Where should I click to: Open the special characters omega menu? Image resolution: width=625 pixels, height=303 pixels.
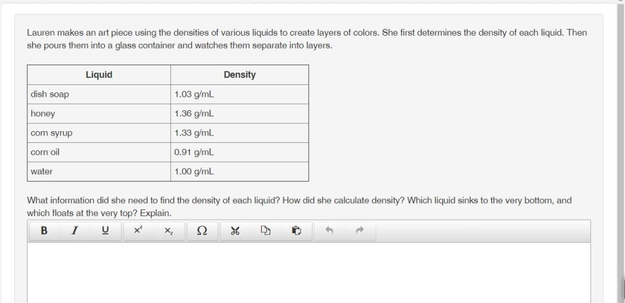point(201,231)
